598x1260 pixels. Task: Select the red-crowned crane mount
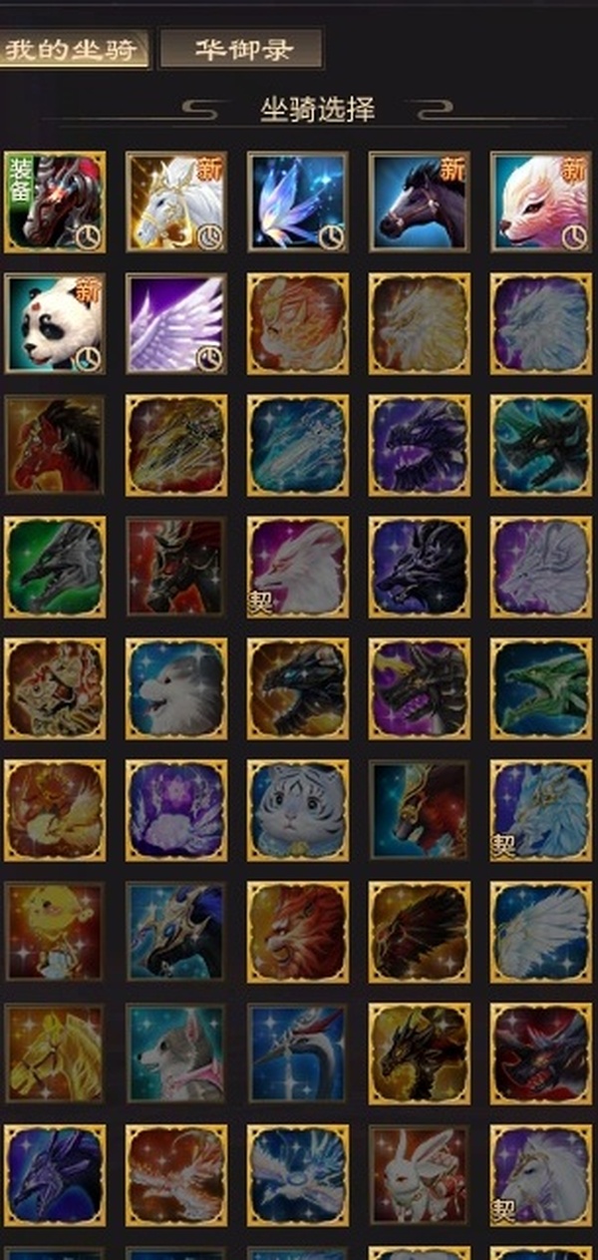click(x=298, y=1053)
